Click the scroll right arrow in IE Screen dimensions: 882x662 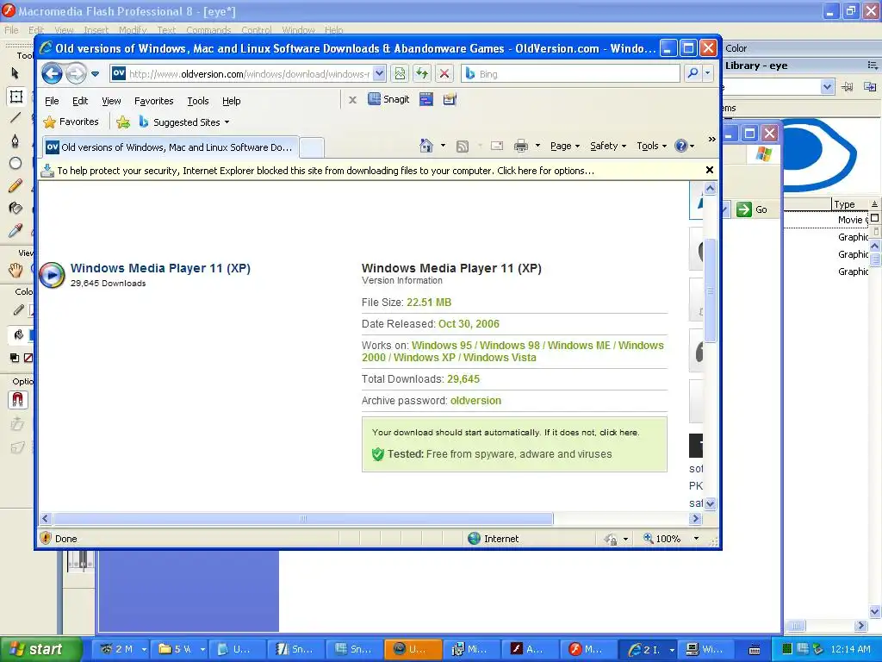696,518
